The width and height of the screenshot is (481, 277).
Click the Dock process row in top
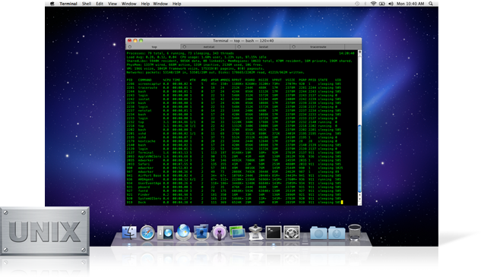[x=234, y=202]
